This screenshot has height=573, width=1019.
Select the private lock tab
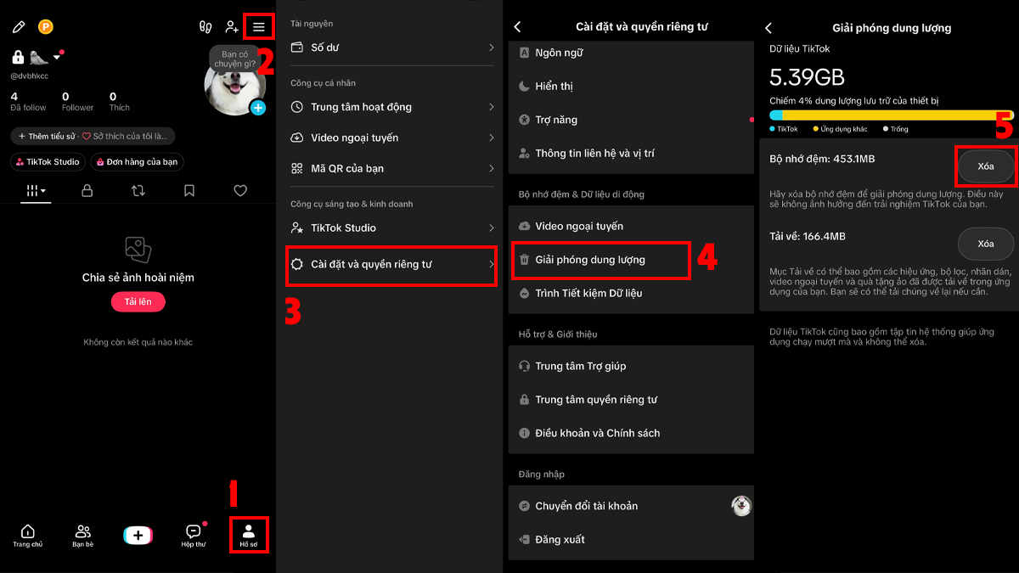[87, 191]
